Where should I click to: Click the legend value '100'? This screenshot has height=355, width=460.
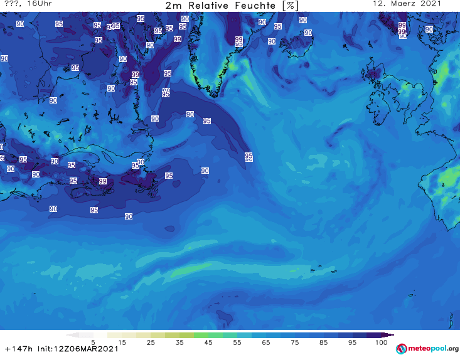(x=382, y=342)
